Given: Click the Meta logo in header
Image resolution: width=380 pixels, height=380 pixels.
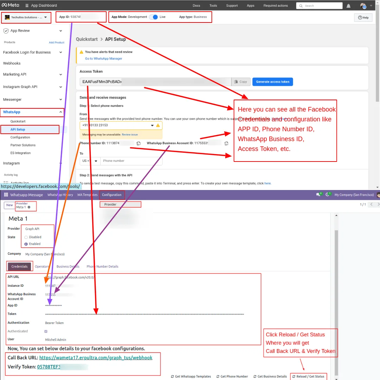Looking at the screenshot, I should coord(11,5).
